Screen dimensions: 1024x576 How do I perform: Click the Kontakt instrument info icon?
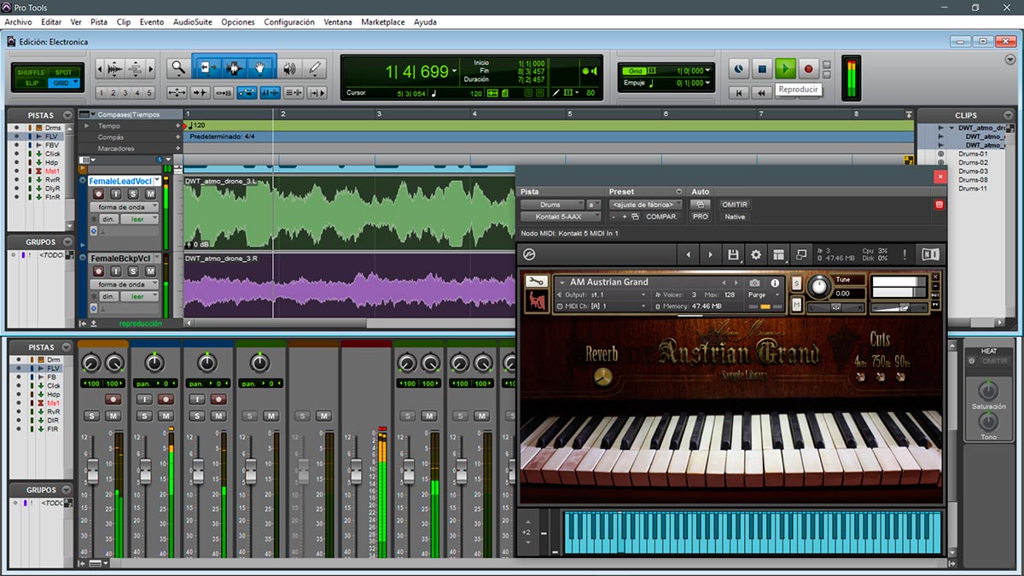(x=775, y=282)
